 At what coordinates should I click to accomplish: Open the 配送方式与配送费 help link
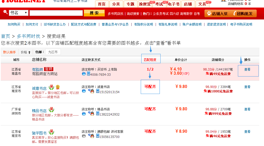coord(84,24)
